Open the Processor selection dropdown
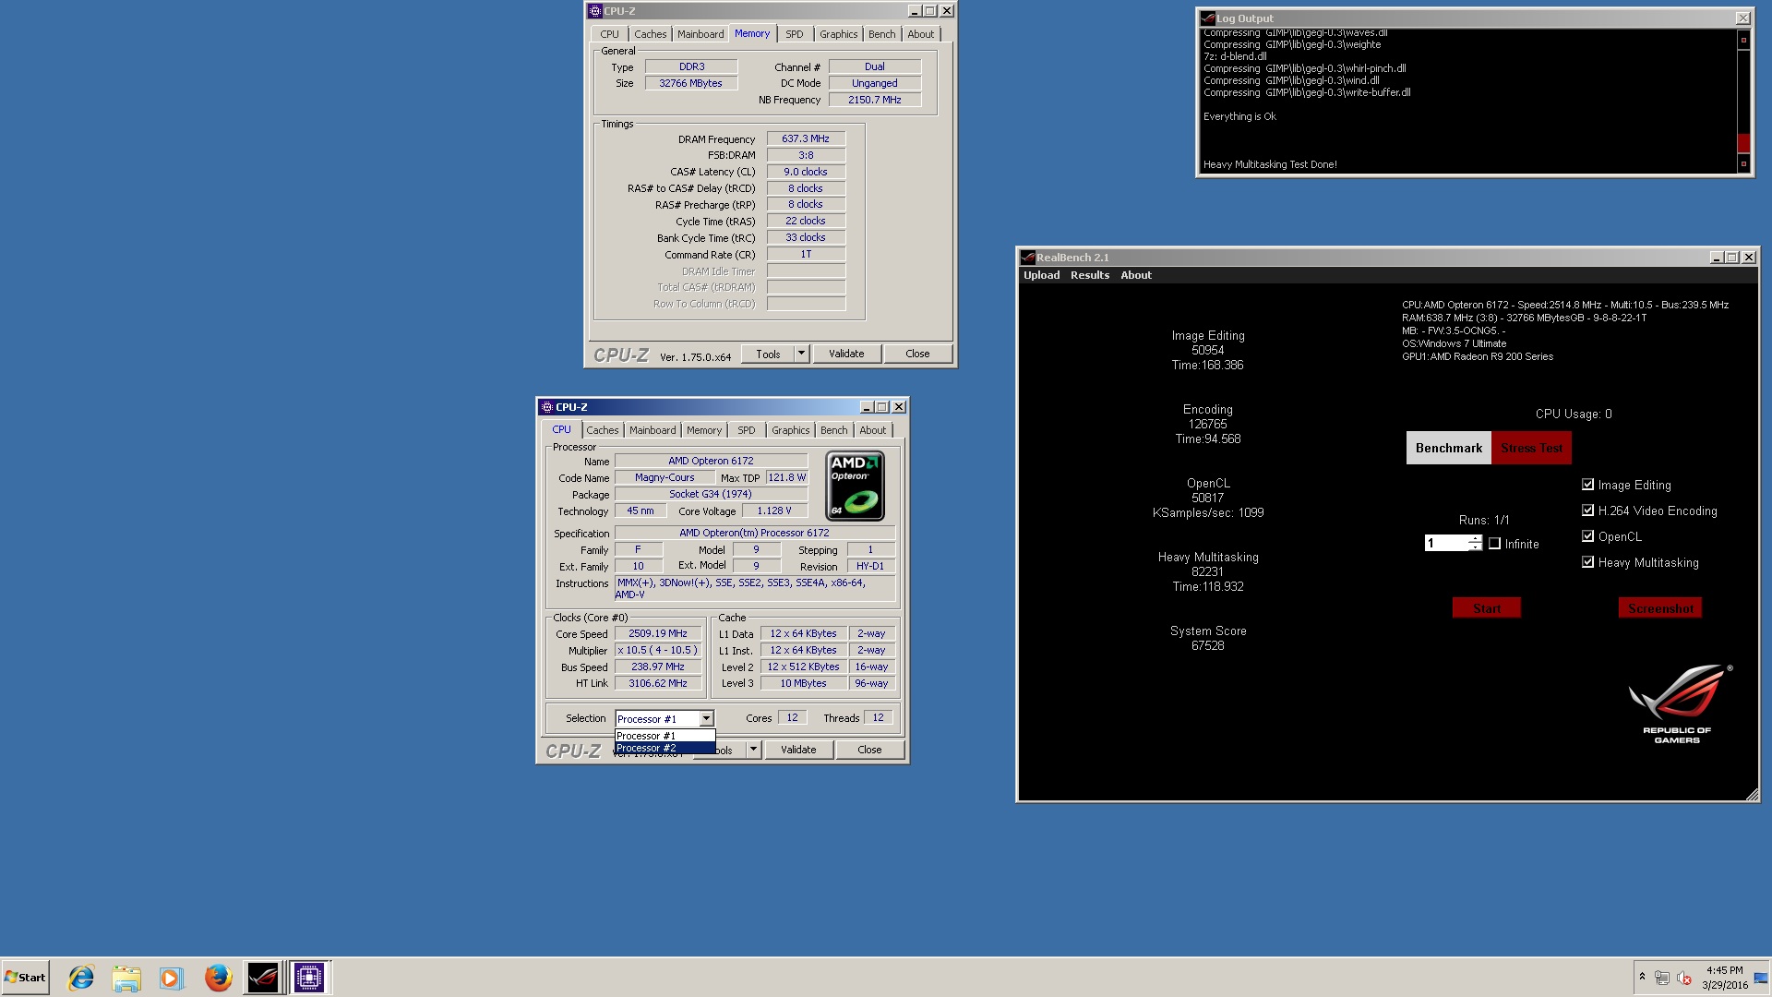 tap(706, 718)
